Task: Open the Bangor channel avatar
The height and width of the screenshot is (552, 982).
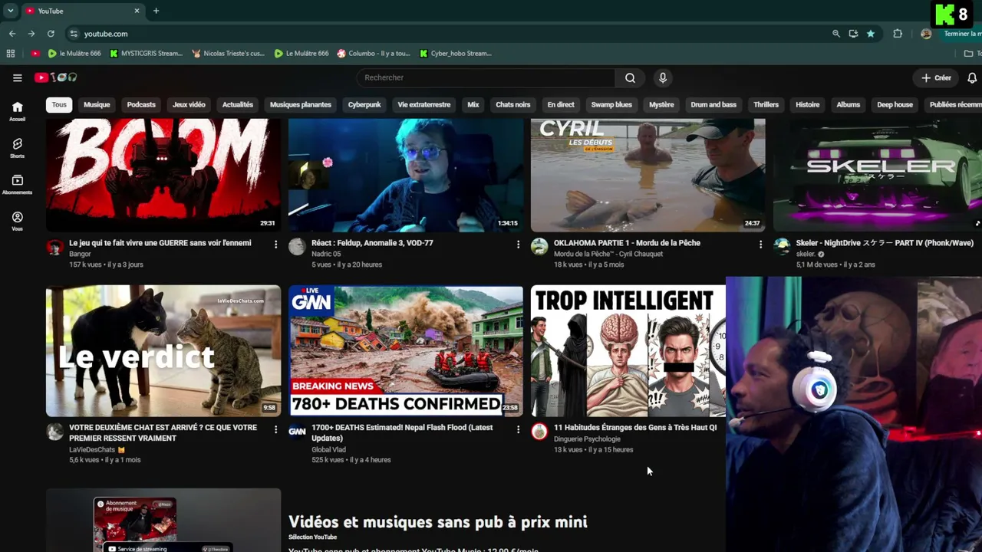Action: point(54,247)
